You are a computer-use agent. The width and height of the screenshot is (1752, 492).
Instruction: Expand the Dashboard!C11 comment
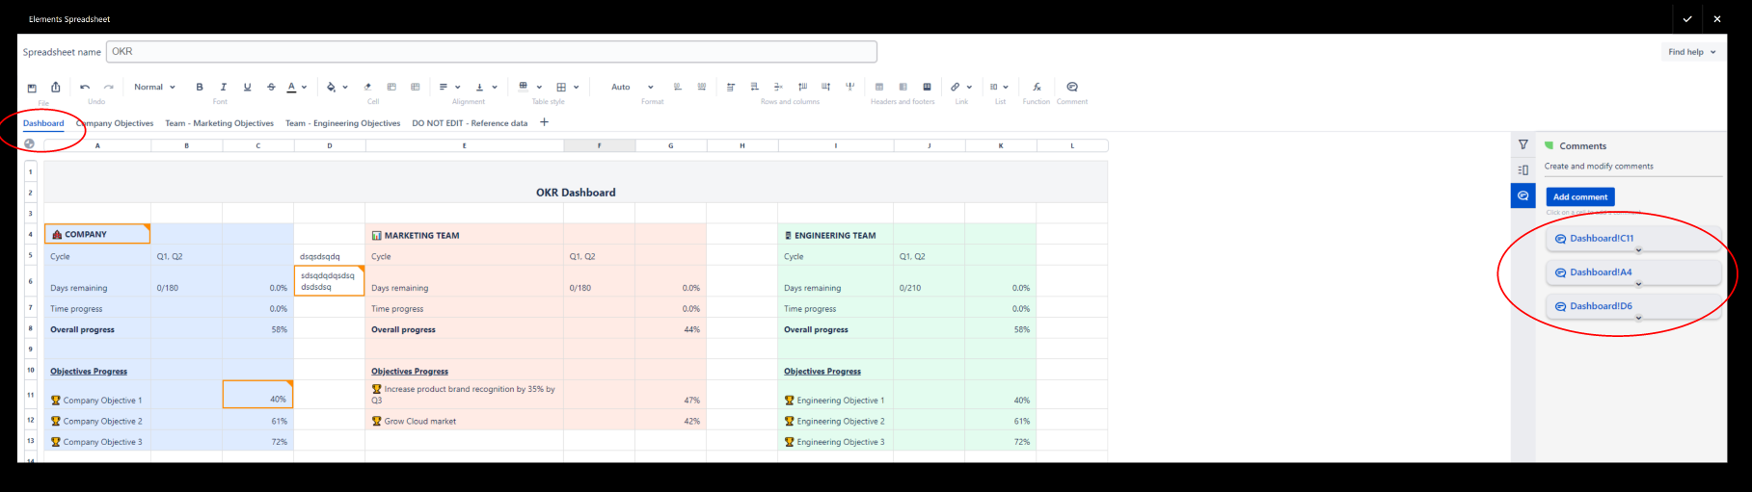[1638, 250]
